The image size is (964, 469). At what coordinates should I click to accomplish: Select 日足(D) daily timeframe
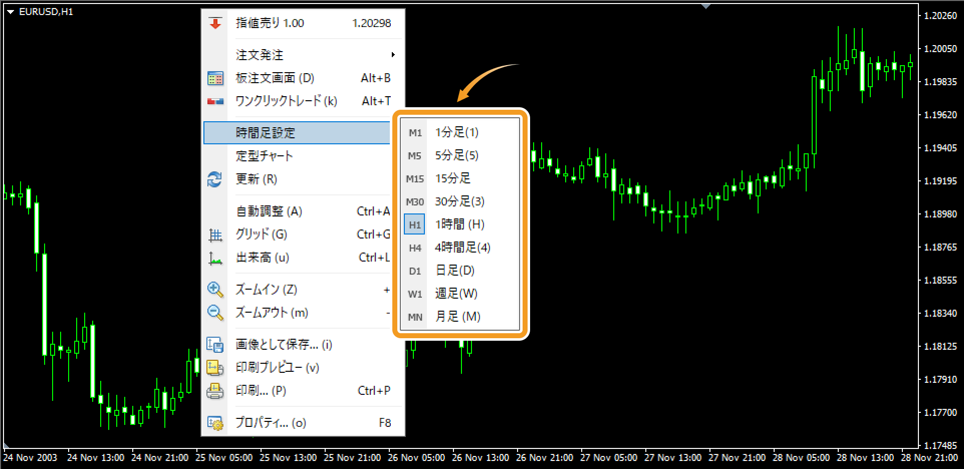point(460,271)
